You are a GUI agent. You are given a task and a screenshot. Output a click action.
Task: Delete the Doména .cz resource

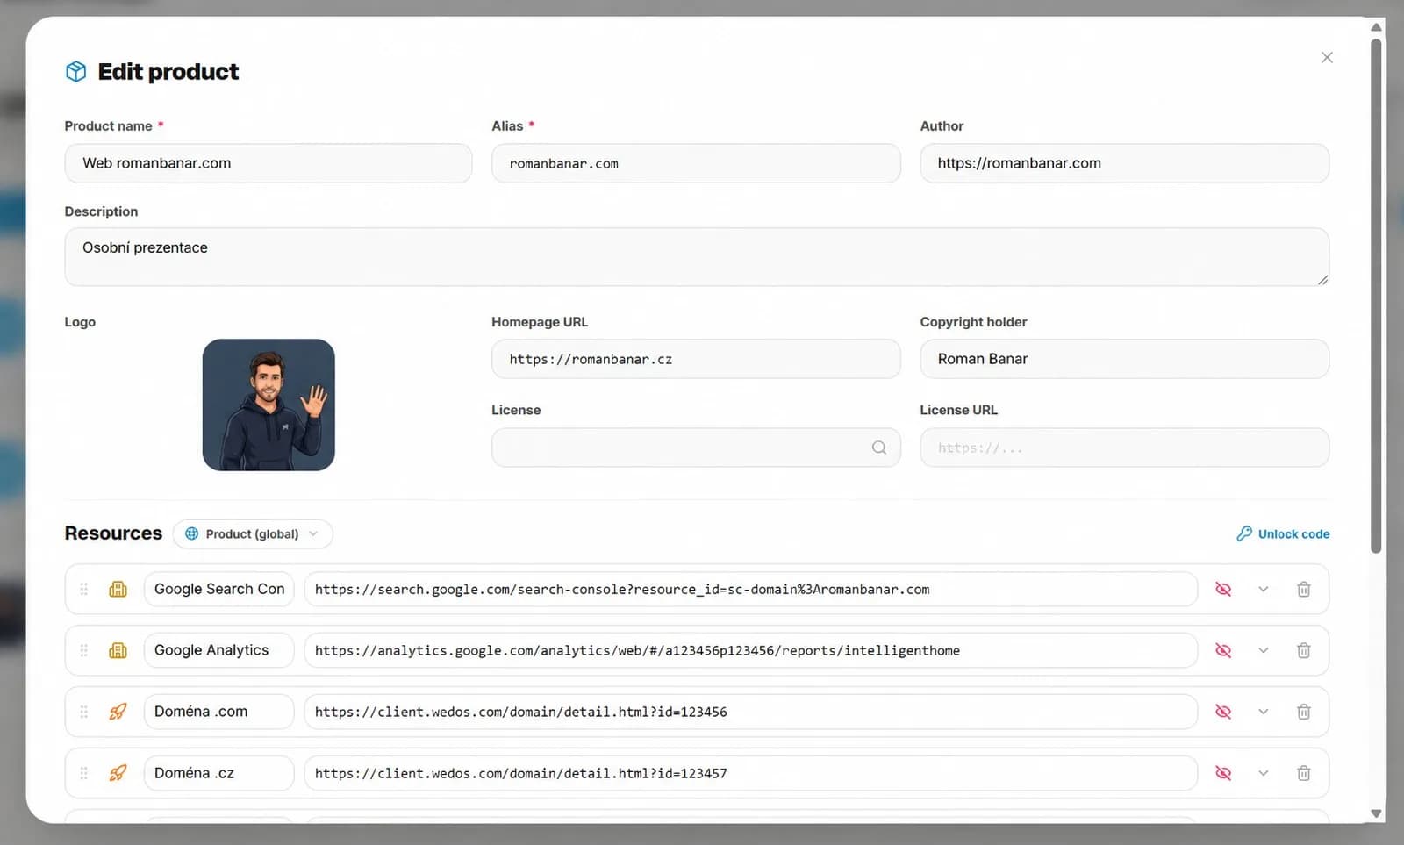(1304, 773)
